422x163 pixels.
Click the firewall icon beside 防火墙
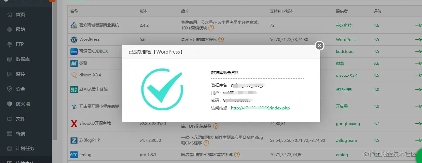[10, 104]
